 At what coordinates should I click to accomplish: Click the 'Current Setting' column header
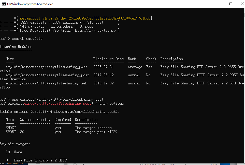pos(35,120)
